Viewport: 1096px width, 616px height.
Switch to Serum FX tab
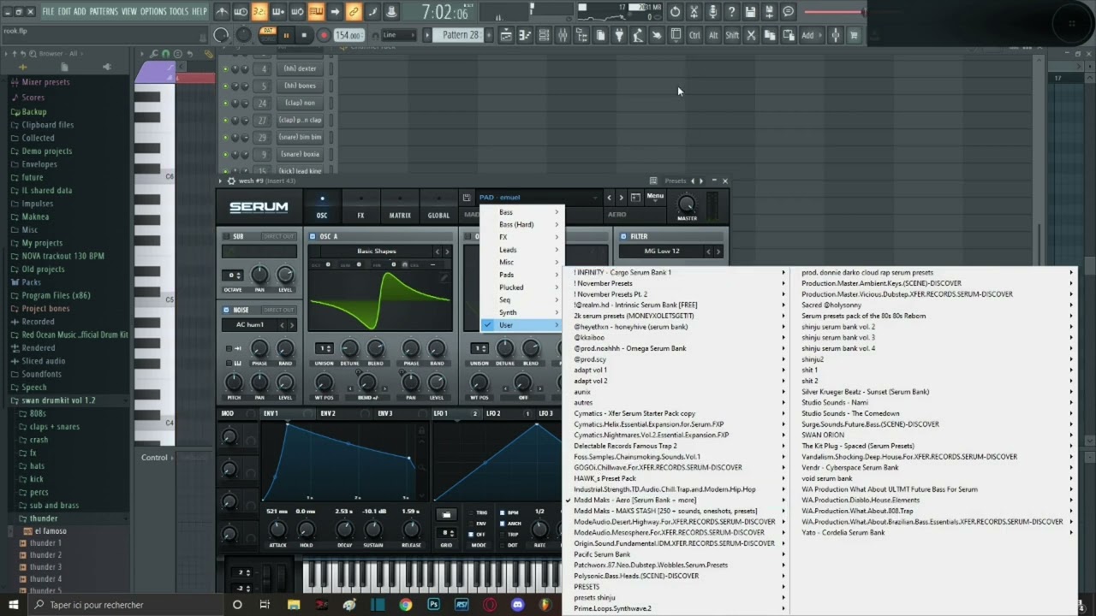[x=360, y=208]
